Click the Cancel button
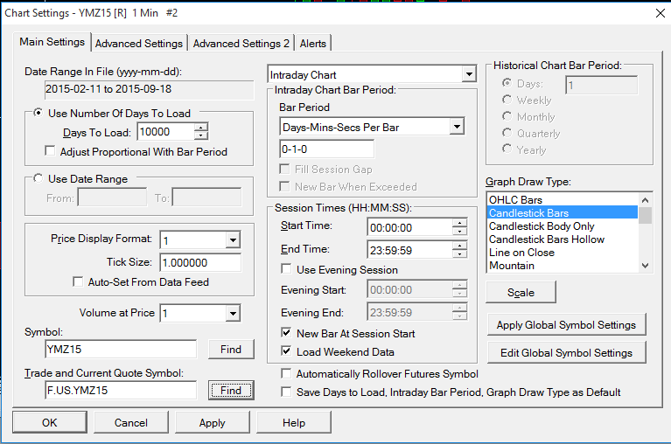This screenshot has width=671, height=444. 131,423
